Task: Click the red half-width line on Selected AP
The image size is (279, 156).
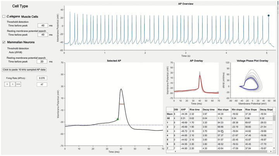Action: pyautogui.click(x=122, y=104)
